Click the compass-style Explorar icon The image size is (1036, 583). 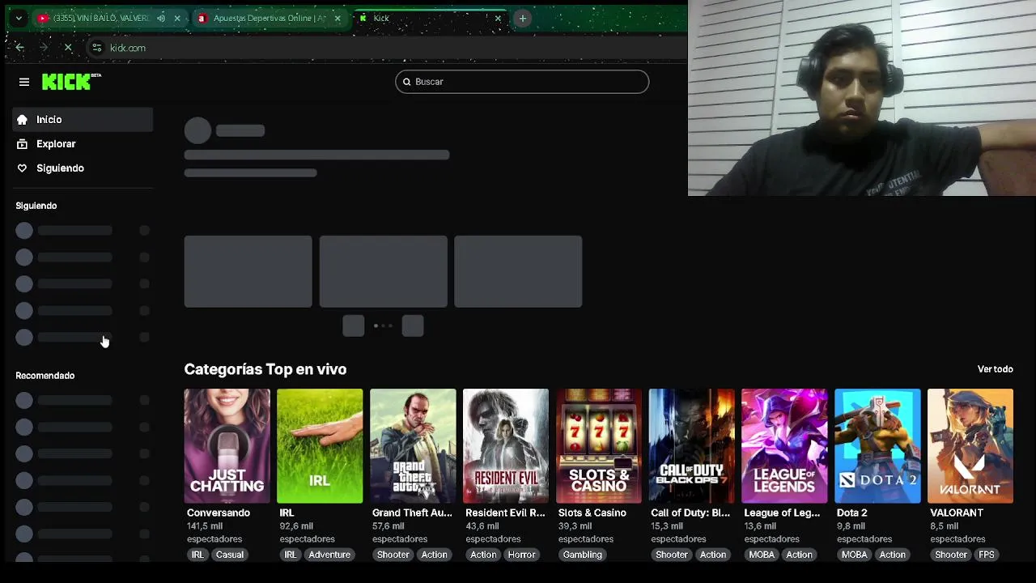[22, 144]
